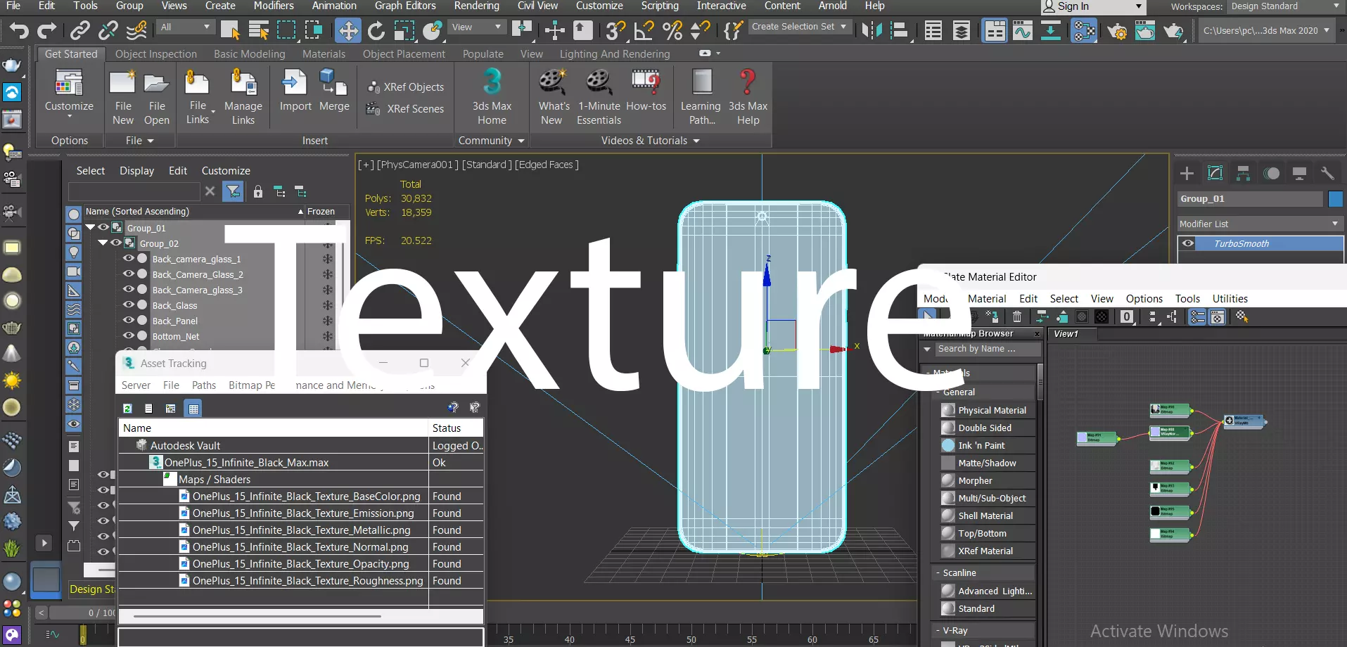Activate the Select and Rotate tool
The image size is (1347, 647).
376,30
